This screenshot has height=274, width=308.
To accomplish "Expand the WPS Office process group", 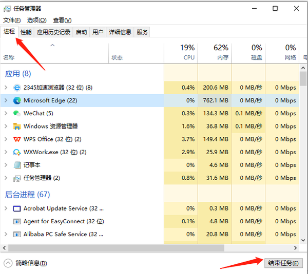I will click(6, 139).
